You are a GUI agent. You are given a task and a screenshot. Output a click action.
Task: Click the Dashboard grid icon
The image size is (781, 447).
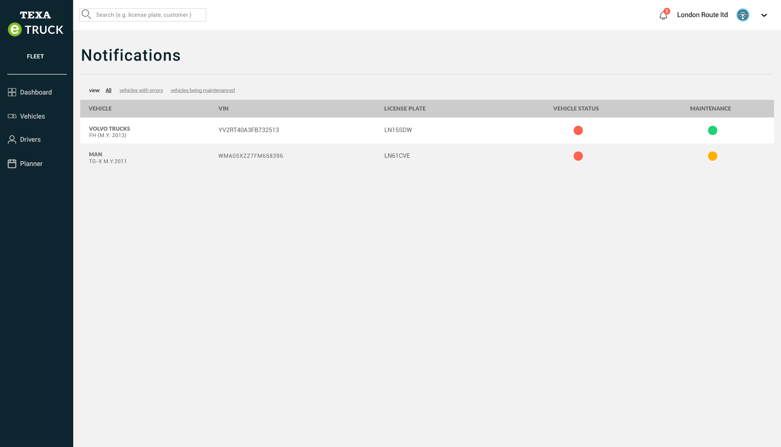(x=12, y=92)
